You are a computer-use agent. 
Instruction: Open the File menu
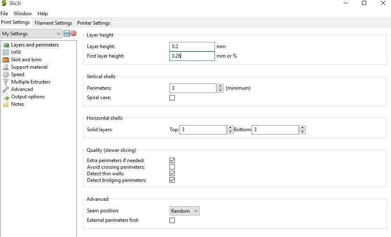click(4, 14)
